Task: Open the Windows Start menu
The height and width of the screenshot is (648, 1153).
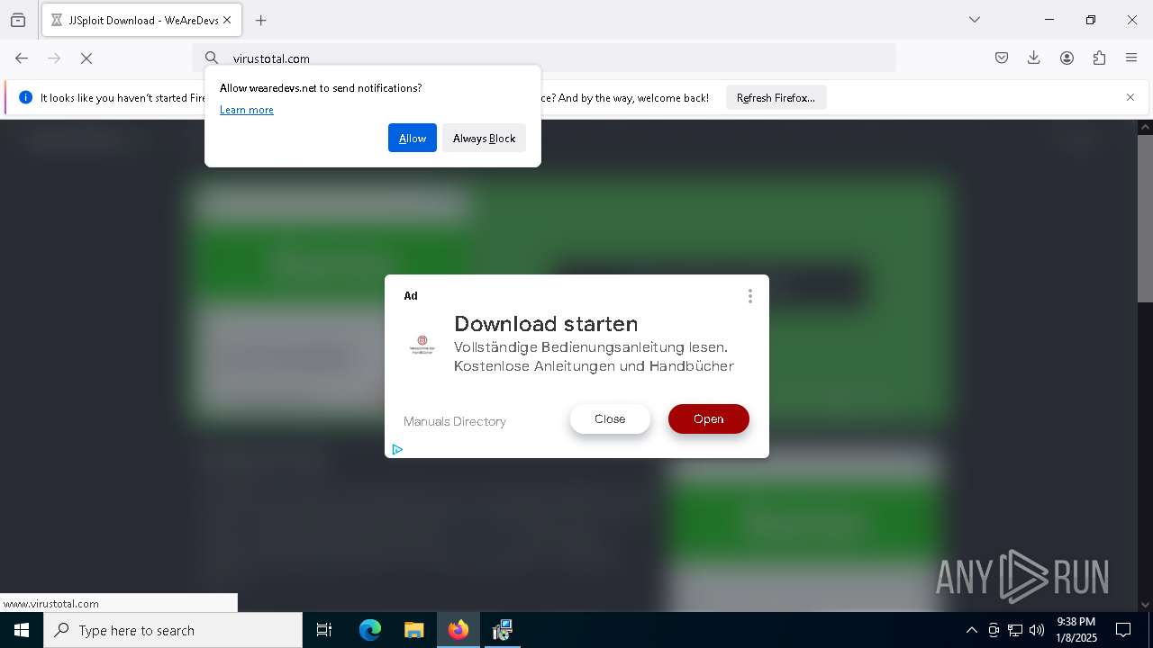Action: coord(22,630)
